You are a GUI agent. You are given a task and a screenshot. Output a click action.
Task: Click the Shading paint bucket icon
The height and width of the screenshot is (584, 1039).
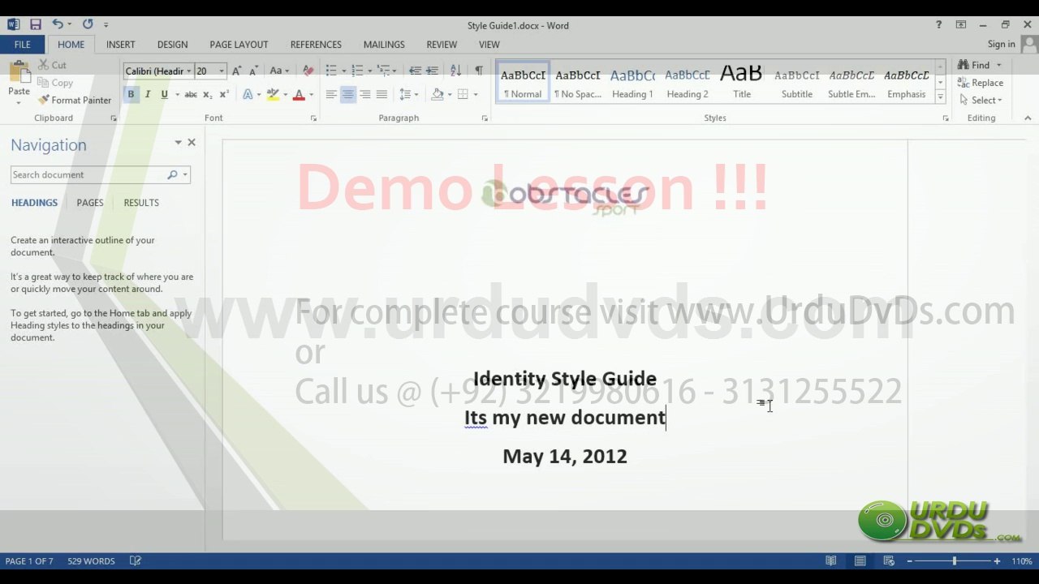[x=438, y=95]
